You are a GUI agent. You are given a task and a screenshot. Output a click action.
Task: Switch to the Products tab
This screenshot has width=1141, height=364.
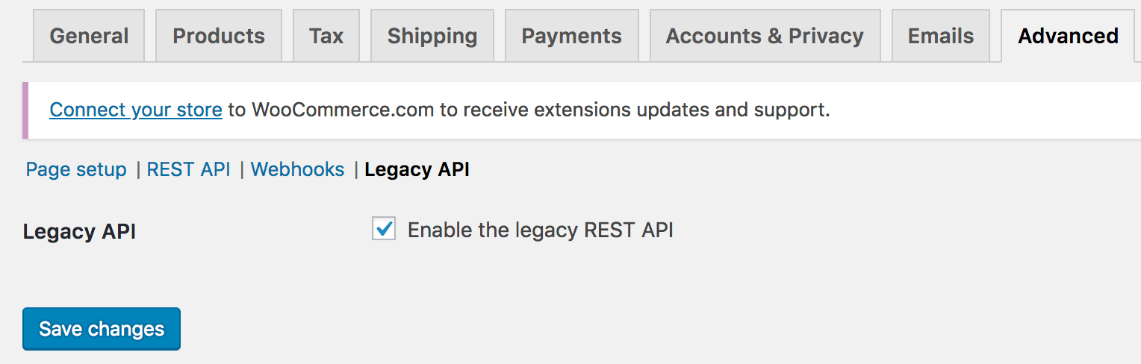pyautogui.click(x=219, y=36)
